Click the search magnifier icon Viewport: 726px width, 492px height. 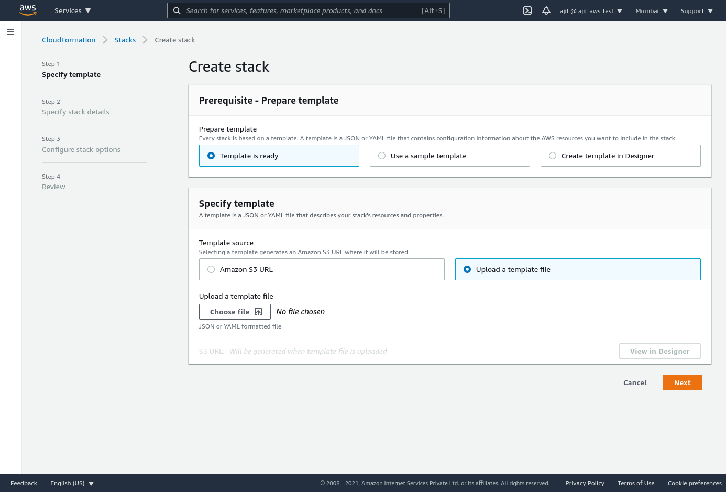(x=177, y=10)
